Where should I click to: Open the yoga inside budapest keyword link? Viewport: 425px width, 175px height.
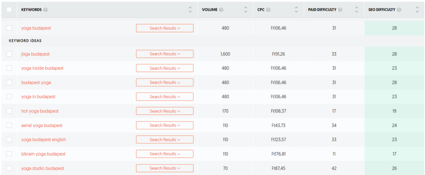tap(42, 68)
